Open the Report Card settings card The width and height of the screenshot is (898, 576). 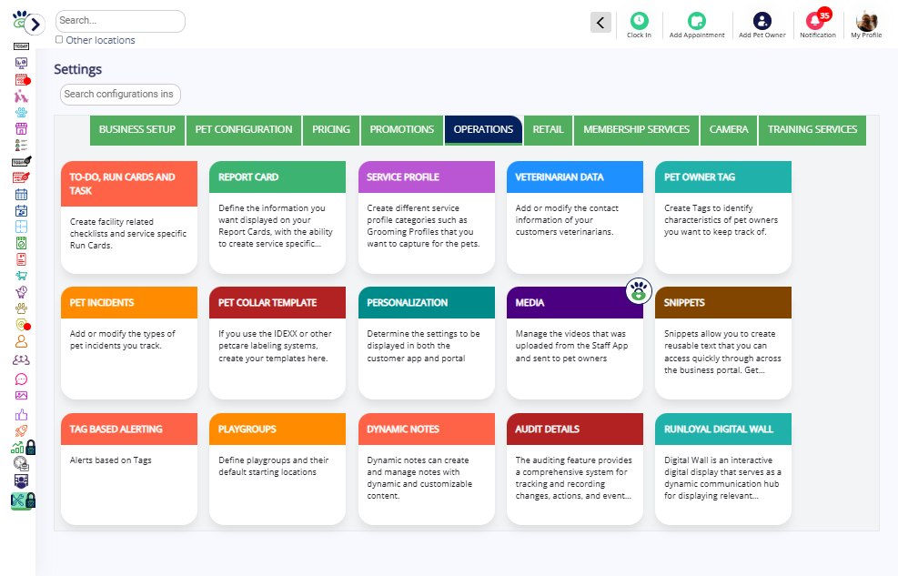(277, 217)
